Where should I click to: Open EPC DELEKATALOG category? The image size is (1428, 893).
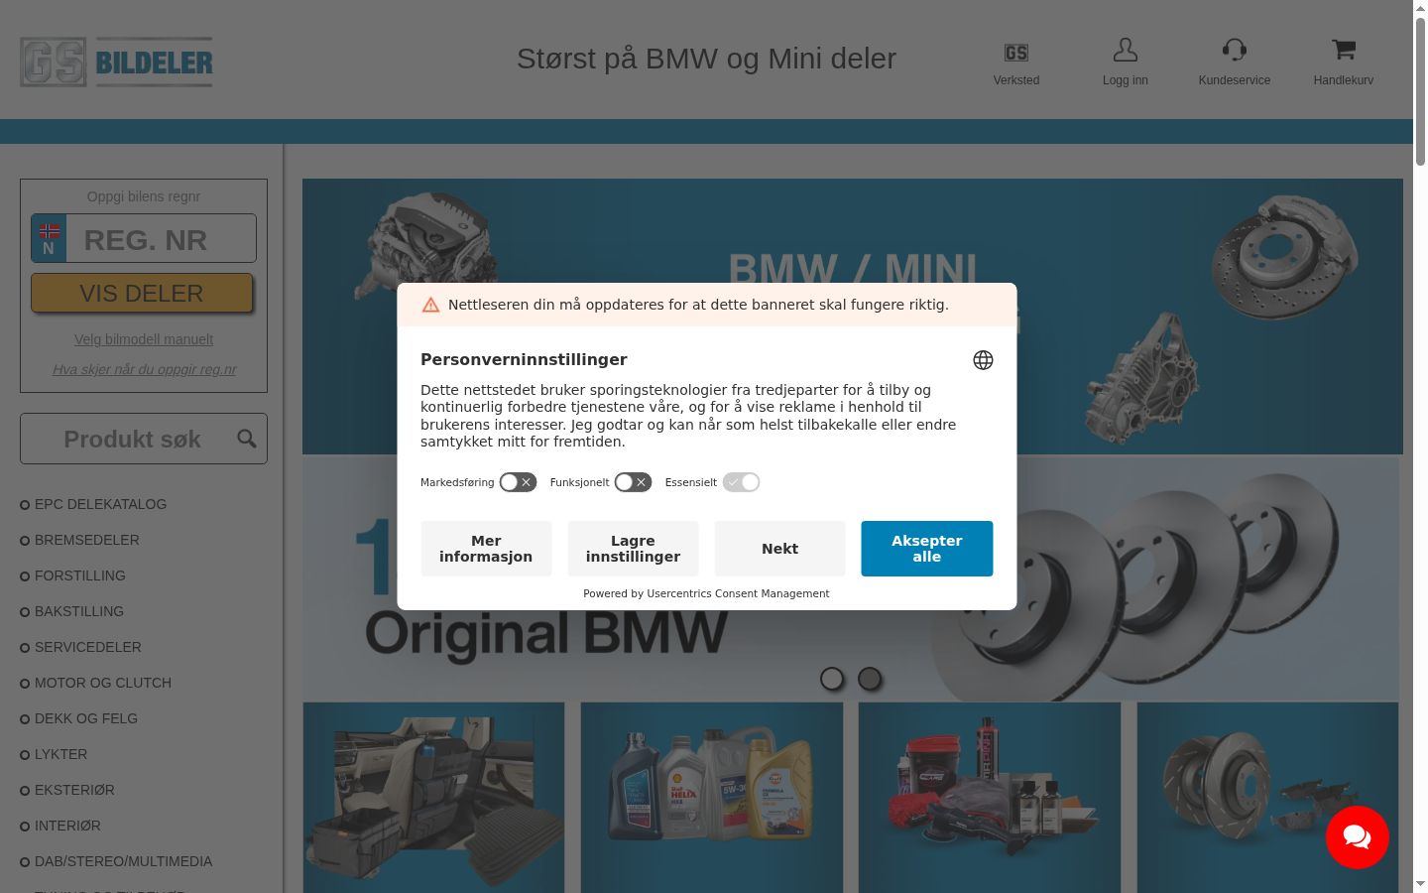[100, 504]
